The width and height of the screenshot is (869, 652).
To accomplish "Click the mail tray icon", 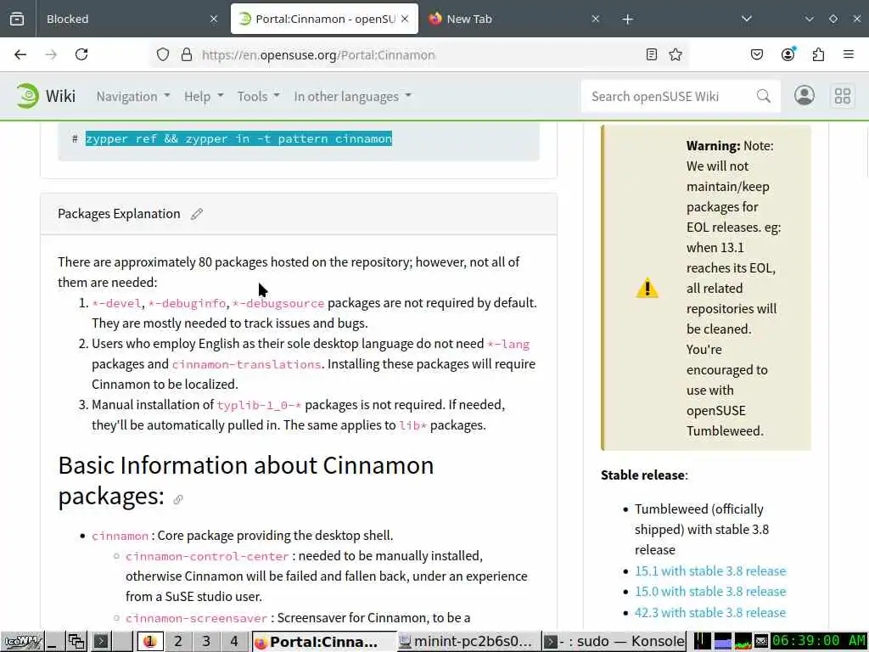I will 761,642.
